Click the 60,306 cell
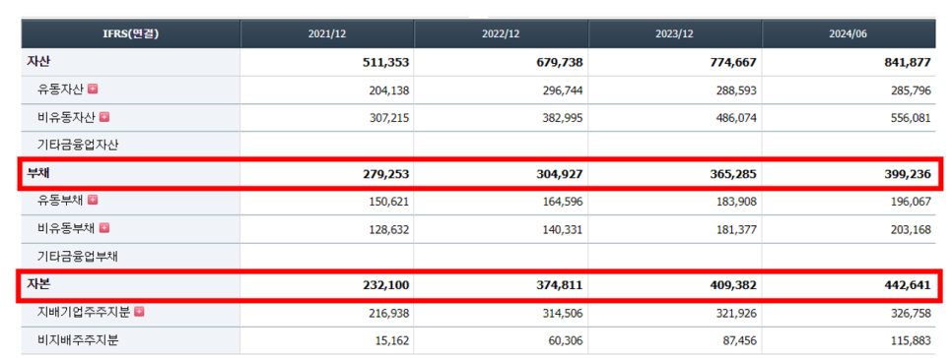Screen dimensions: 952x358 pos(566,341)
